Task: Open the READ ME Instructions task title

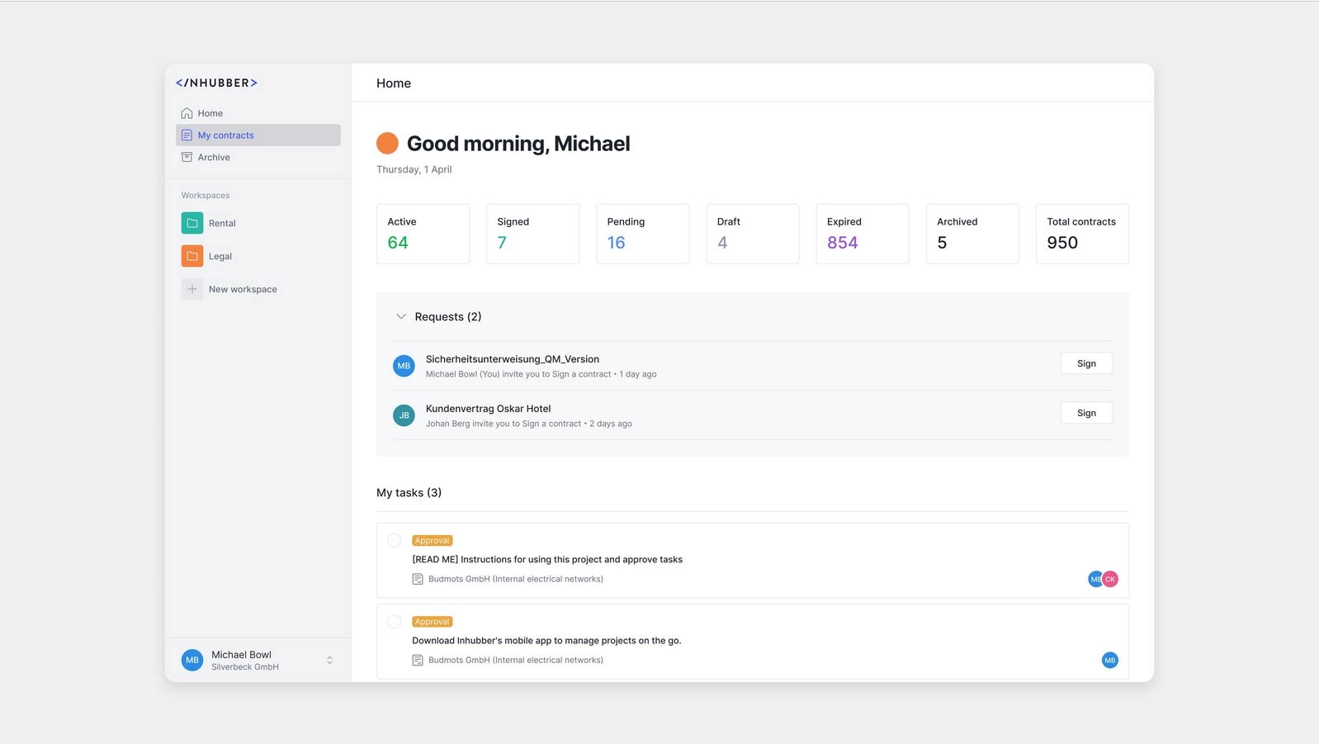Action: pos(547,559)
